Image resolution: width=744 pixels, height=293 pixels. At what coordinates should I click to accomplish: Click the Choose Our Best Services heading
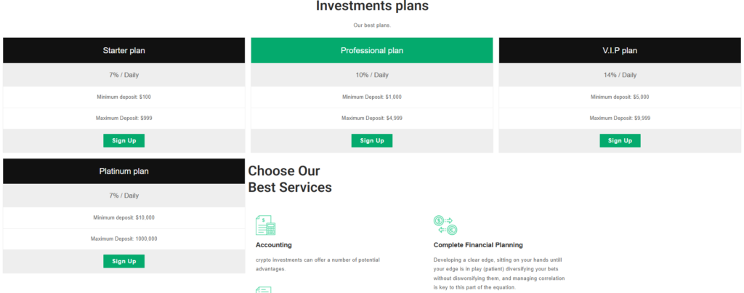pyautogui.click(x=290, y=179)
